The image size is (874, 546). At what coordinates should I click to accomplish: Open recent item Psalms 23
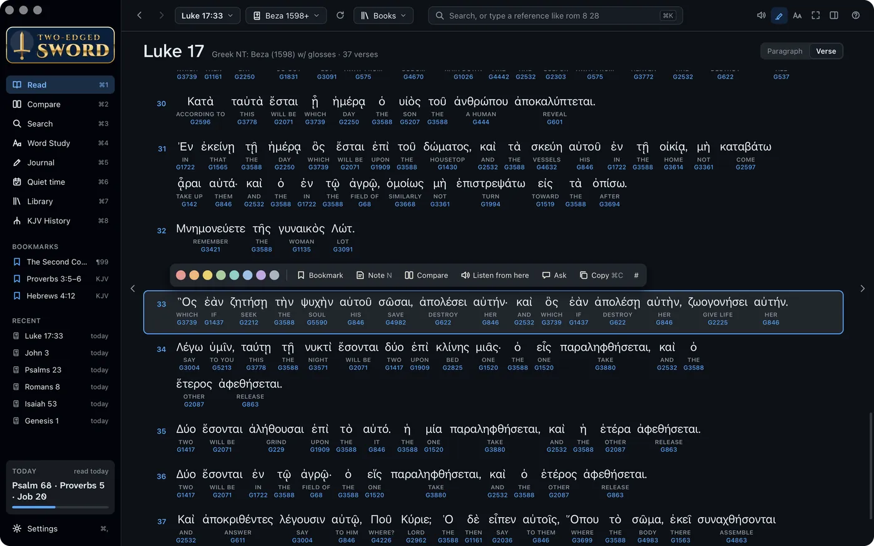pos(61,369)
